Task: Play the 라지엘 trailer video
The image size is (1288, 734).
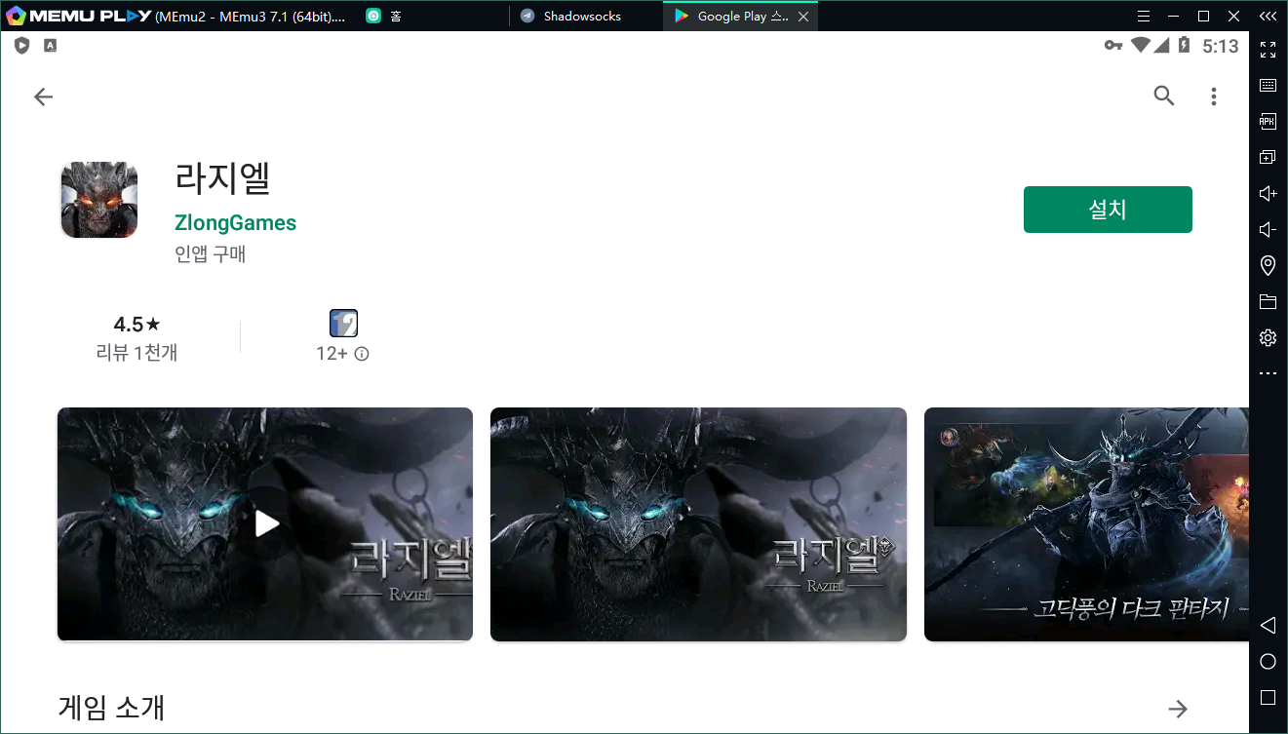Action: coord(266,523)
